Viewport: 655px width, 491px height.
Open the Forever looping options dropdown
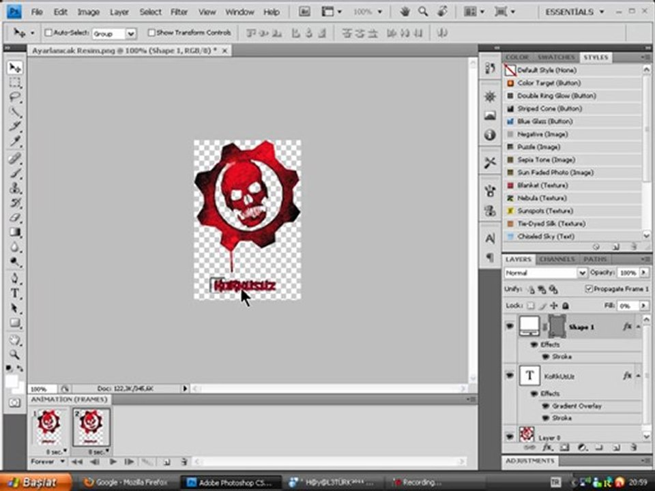point(48,462)
